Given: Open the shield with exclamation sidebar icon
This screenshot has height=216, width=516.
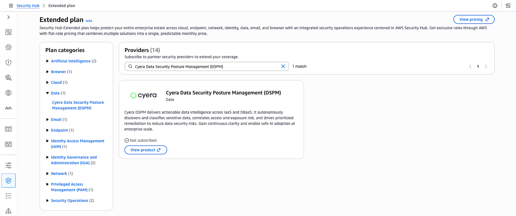Looking at the screenshot, I should (8, 62).
